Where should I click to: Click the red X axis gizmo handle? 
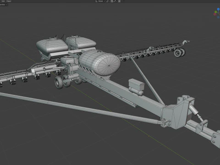(x=215, y=14)
